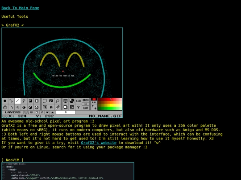Click the '> GrafX2 <' section title
The width and height of the screenshot is (241, 180).
(12, 25)
